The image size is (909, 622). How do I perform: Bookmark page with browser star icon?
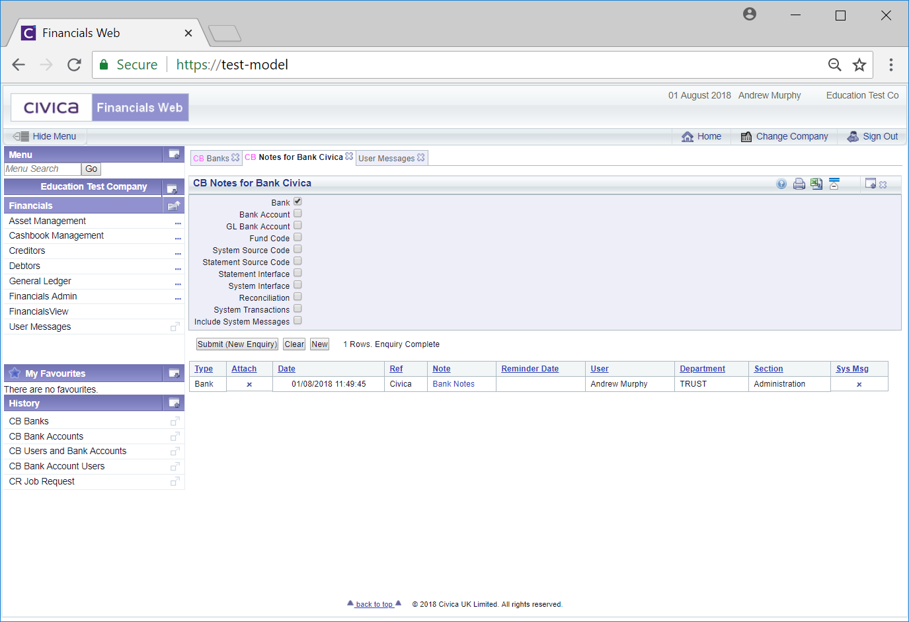(x=859, y=65)
